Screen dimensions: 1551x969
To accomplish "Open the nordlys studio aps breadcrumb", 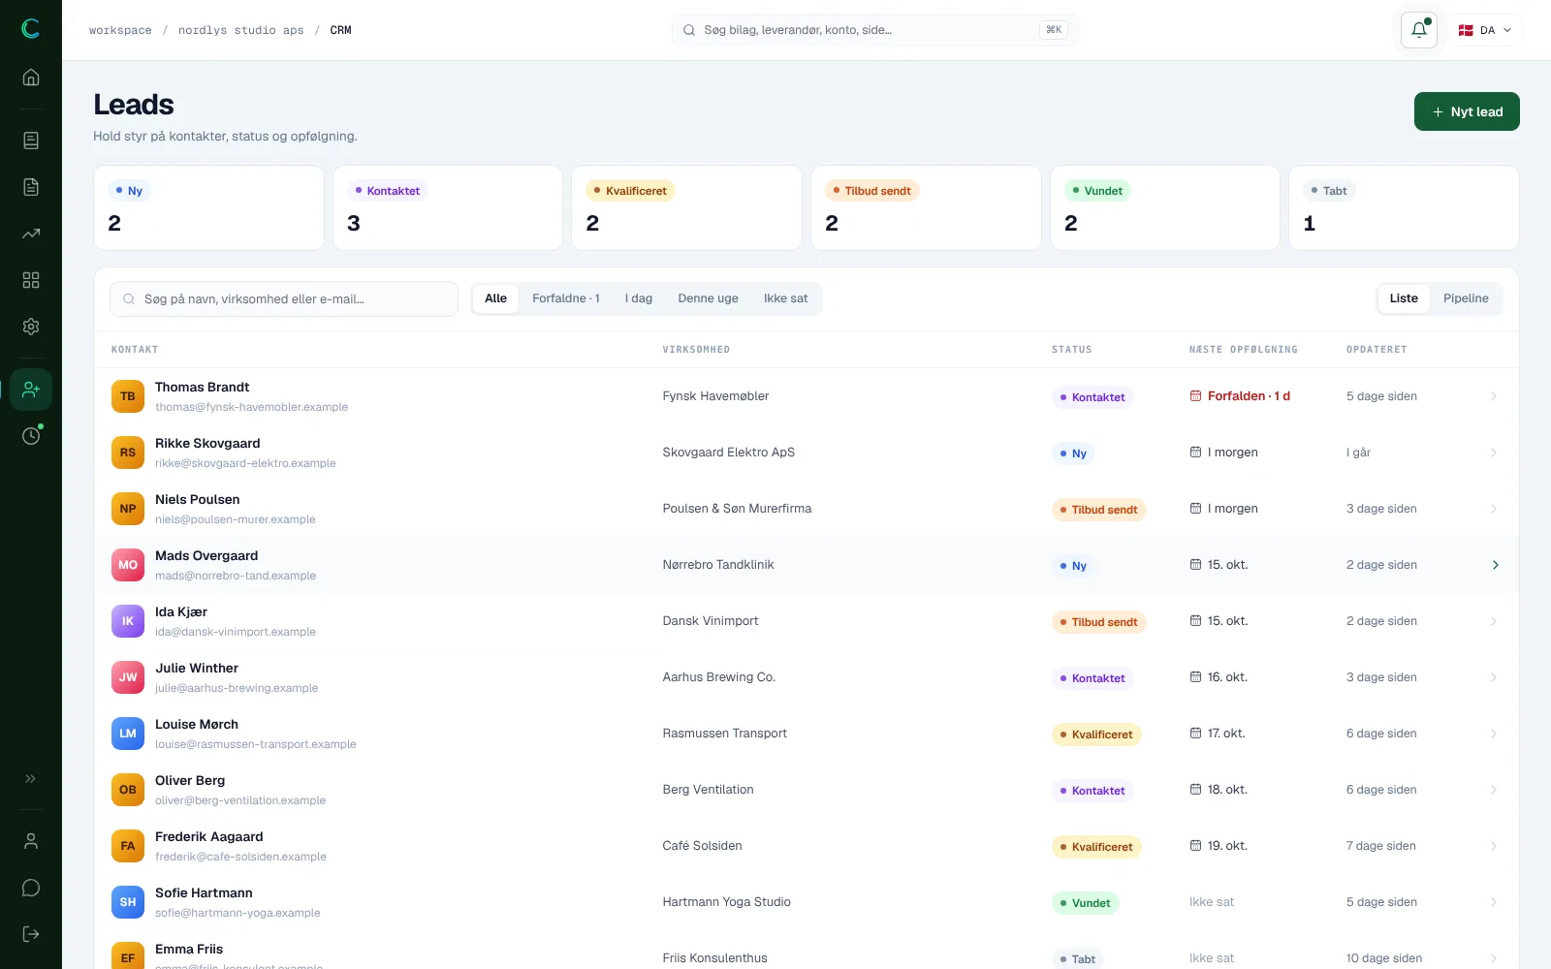I will pos(240,30).
